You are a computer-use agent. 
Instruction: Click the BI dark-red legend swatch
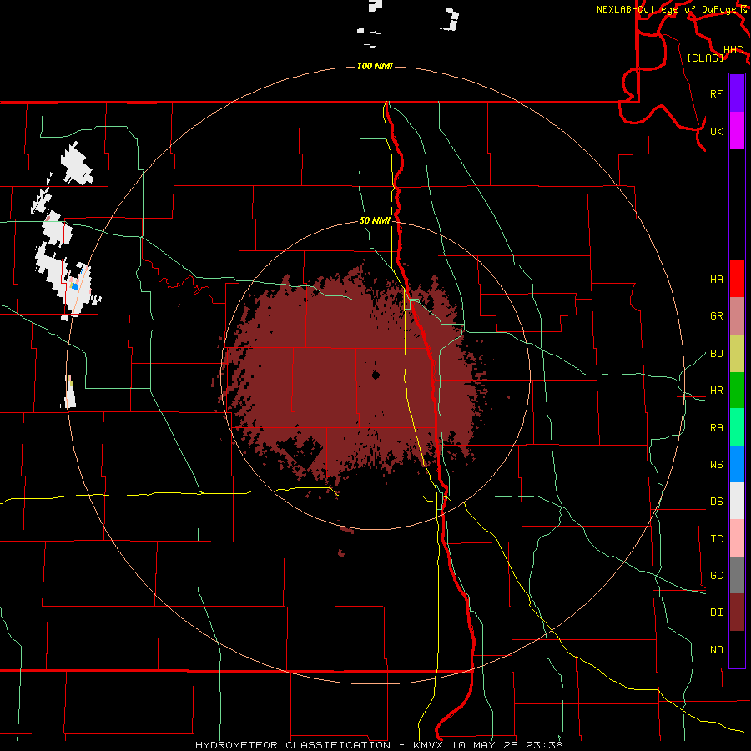tap(737, 612)
